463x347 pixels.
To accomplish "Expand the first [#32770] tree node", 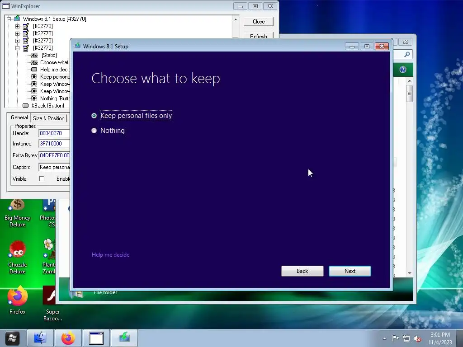I will tap(18, 26).
